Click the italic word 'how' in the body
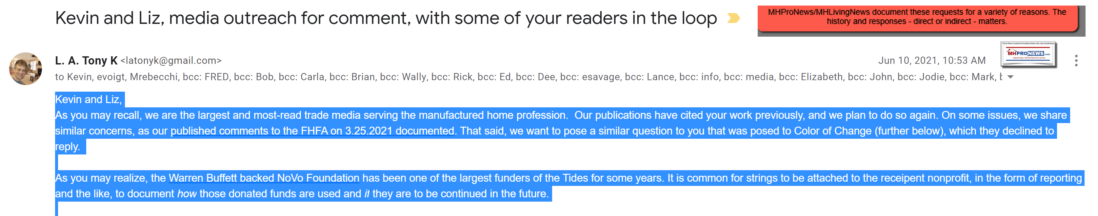This screenshot has height=216, width=1098. tap(187, 194)
